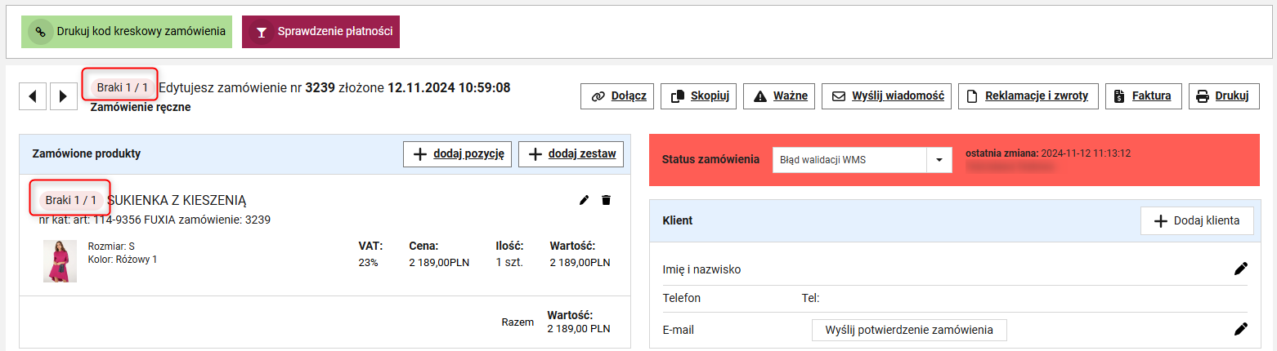Open Wyślij wiadomość message form
1277x351 pixels.
pos(886,96)
